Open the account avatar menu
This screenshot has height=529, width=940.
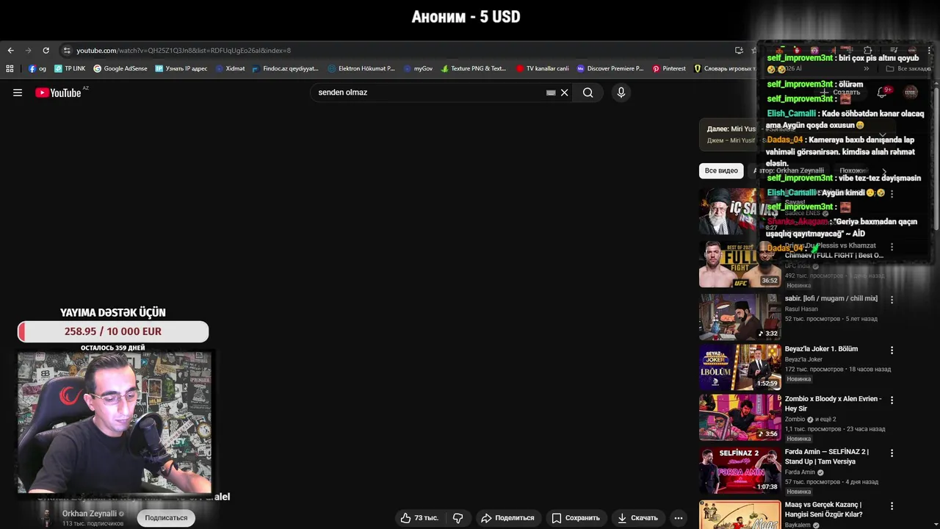(x=911, y=93)
